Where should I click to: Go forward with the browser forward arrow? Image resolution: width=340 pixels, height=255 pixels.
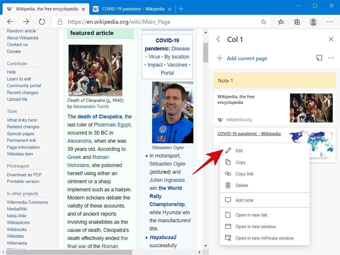(26, 21)
